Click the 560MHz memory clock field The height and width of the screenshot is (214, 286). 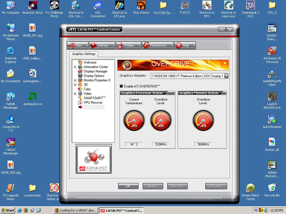[x=203, y=144]
